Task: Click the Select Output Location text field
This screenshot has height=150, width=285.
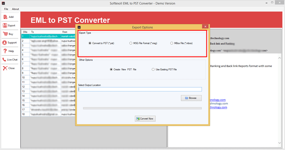Action: pos(140,89)
